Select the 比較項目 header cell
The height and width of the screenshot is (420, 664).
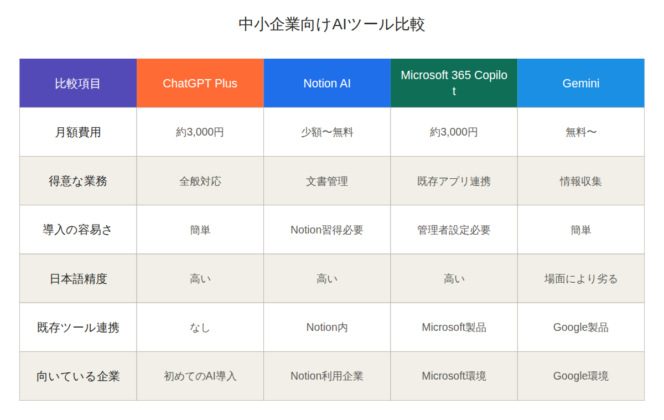coord(78,83)
